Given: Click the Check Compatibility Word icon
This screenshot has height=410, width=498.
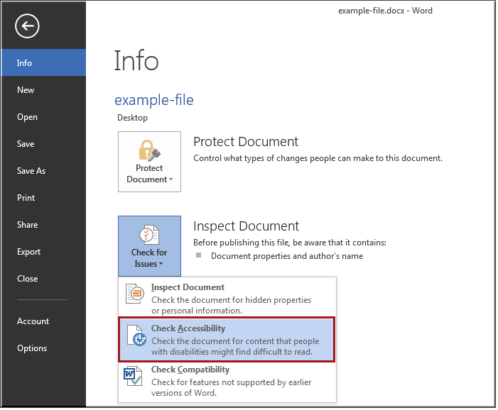Looking at the screenshot, I should (134, 377).
